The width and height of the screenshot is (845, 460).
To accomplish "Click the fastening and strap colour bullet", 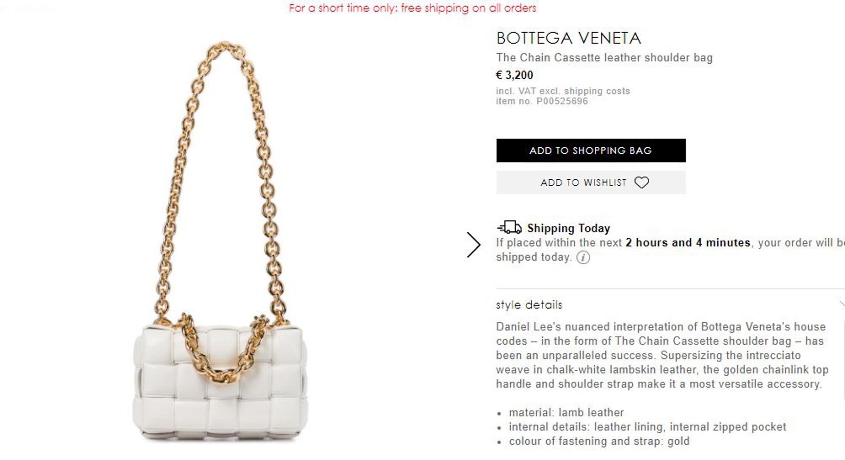I will (599, 441).
